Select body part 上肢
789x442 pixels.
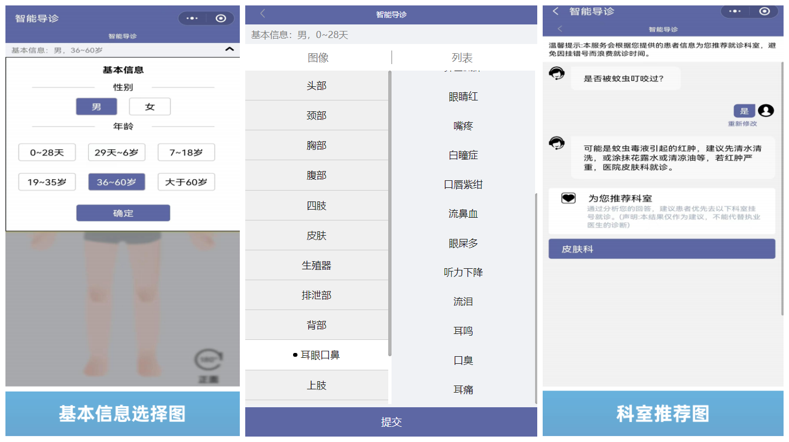pos(316,386)
